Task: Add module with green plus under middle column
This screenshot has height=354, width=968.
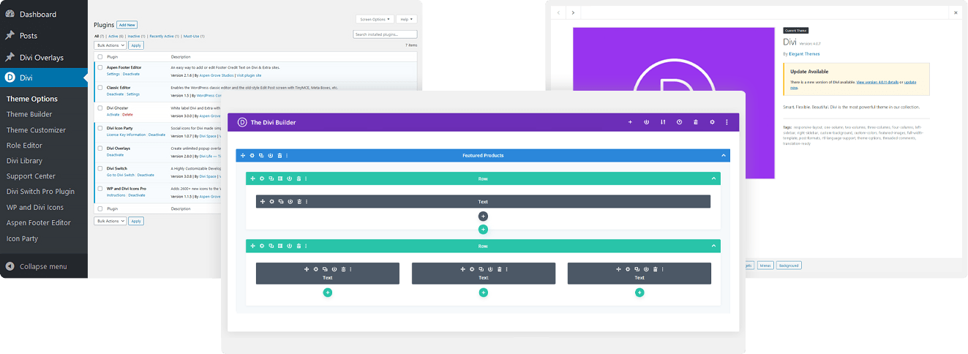Action: pyautogui.click(x=484, y=293)
